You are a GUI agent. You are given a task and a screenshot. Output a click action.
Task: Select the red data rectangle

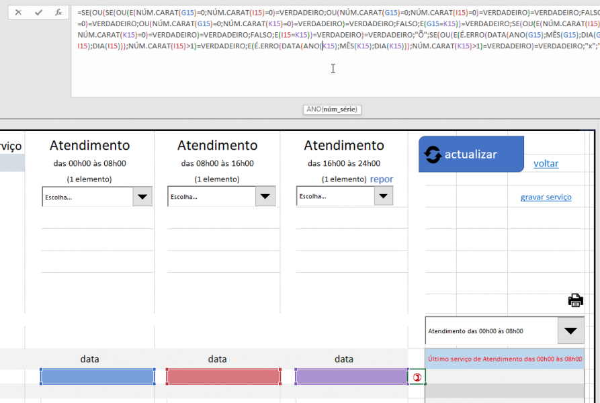[223, 377]
